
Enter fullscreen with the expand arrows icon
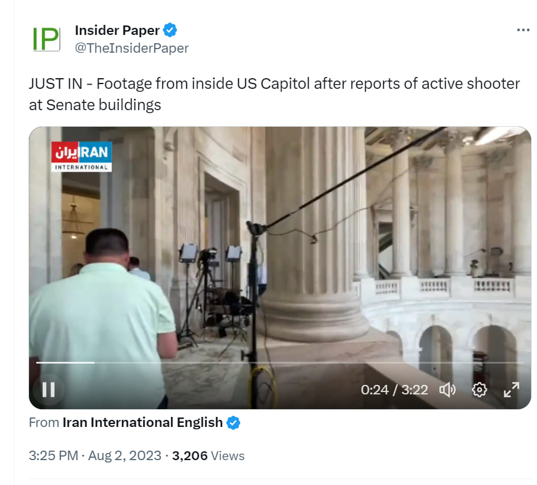512,390
